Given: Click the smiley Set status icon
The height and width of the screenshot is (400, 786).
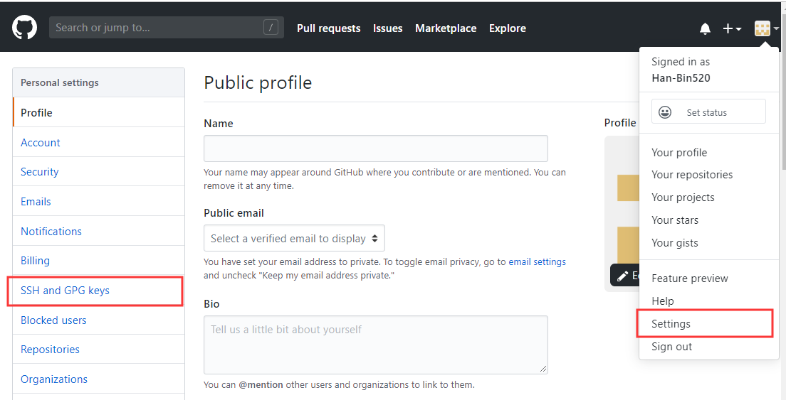Looking at the screenshot, I should click(x=665, y=112).
